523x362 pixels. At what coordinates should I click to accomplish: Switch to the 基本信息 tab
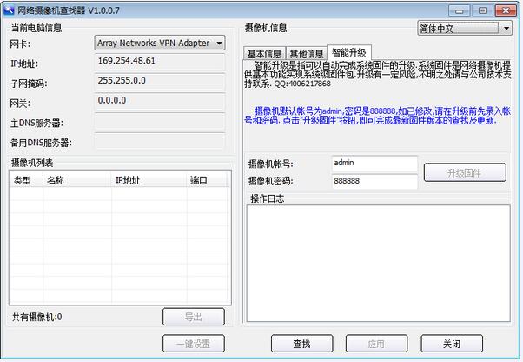click(264, 53)
